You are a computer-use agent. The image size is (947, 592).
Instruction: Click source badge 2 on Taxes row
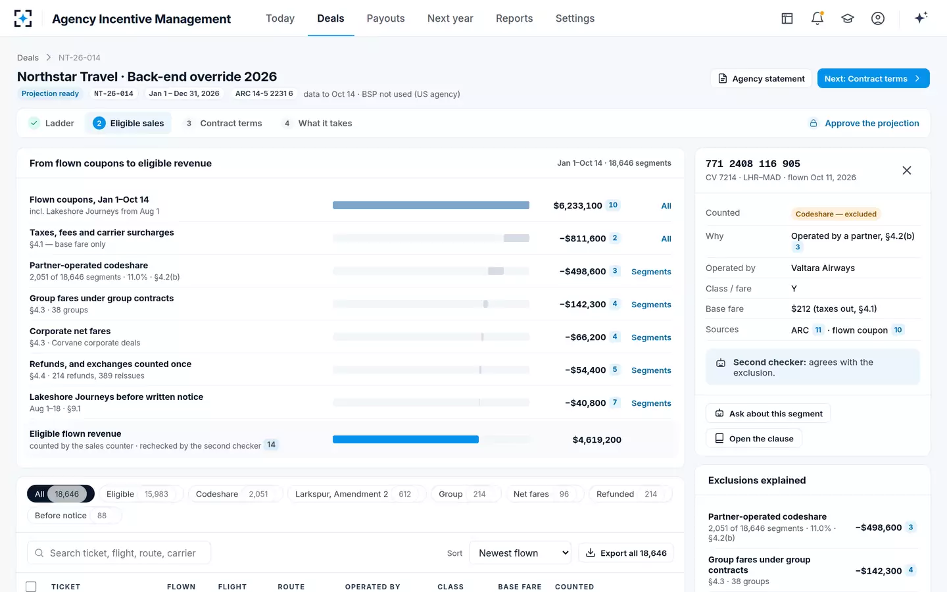tap(615, 238)
